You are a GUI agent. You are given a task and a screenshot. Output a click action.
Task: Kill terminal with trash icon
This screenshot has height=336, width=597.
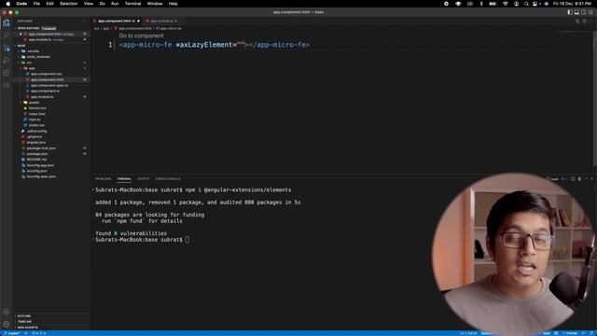point(579,178)
